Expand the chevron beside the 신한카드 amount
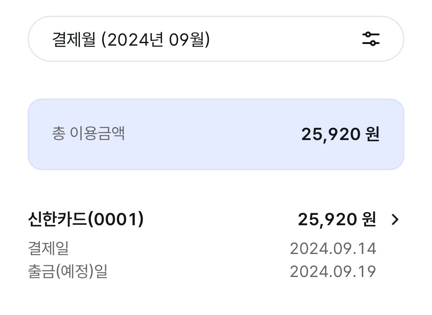 (395, 219)
